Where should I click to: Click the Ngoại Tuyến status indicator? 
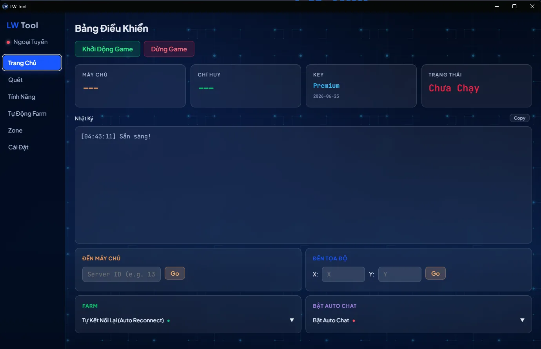coord(27,42)
